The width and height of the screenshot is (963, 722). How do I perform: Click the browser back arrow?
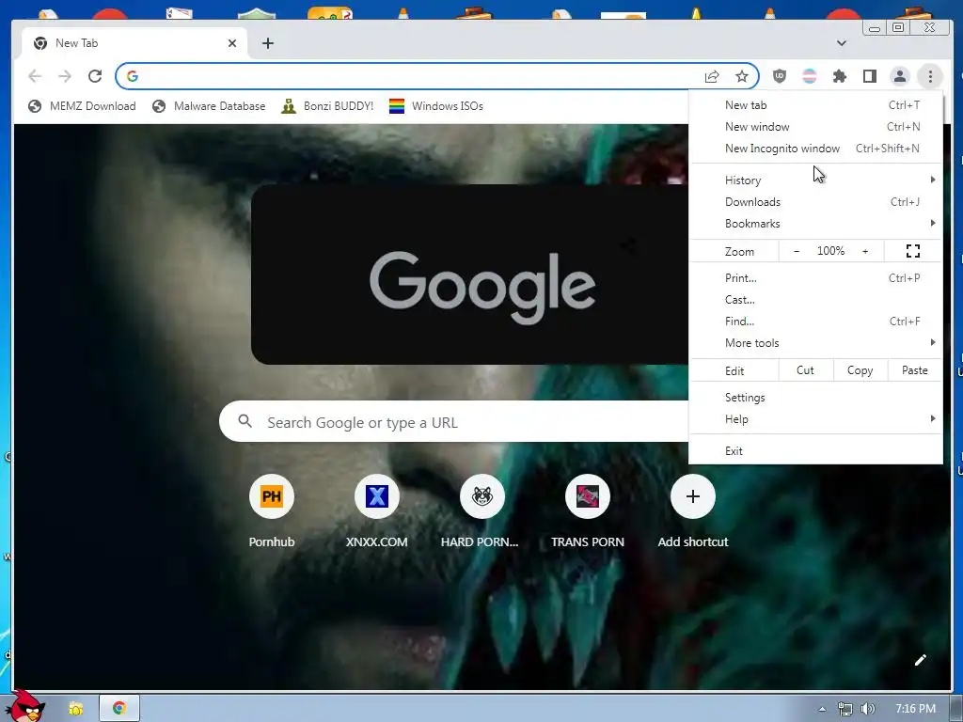35,76
